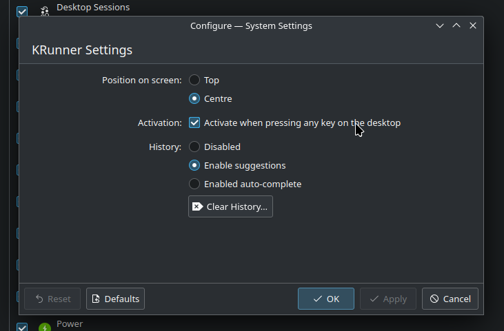
Task: Cancel the KRunner settings dialog
Action: (x=450, y=299)
